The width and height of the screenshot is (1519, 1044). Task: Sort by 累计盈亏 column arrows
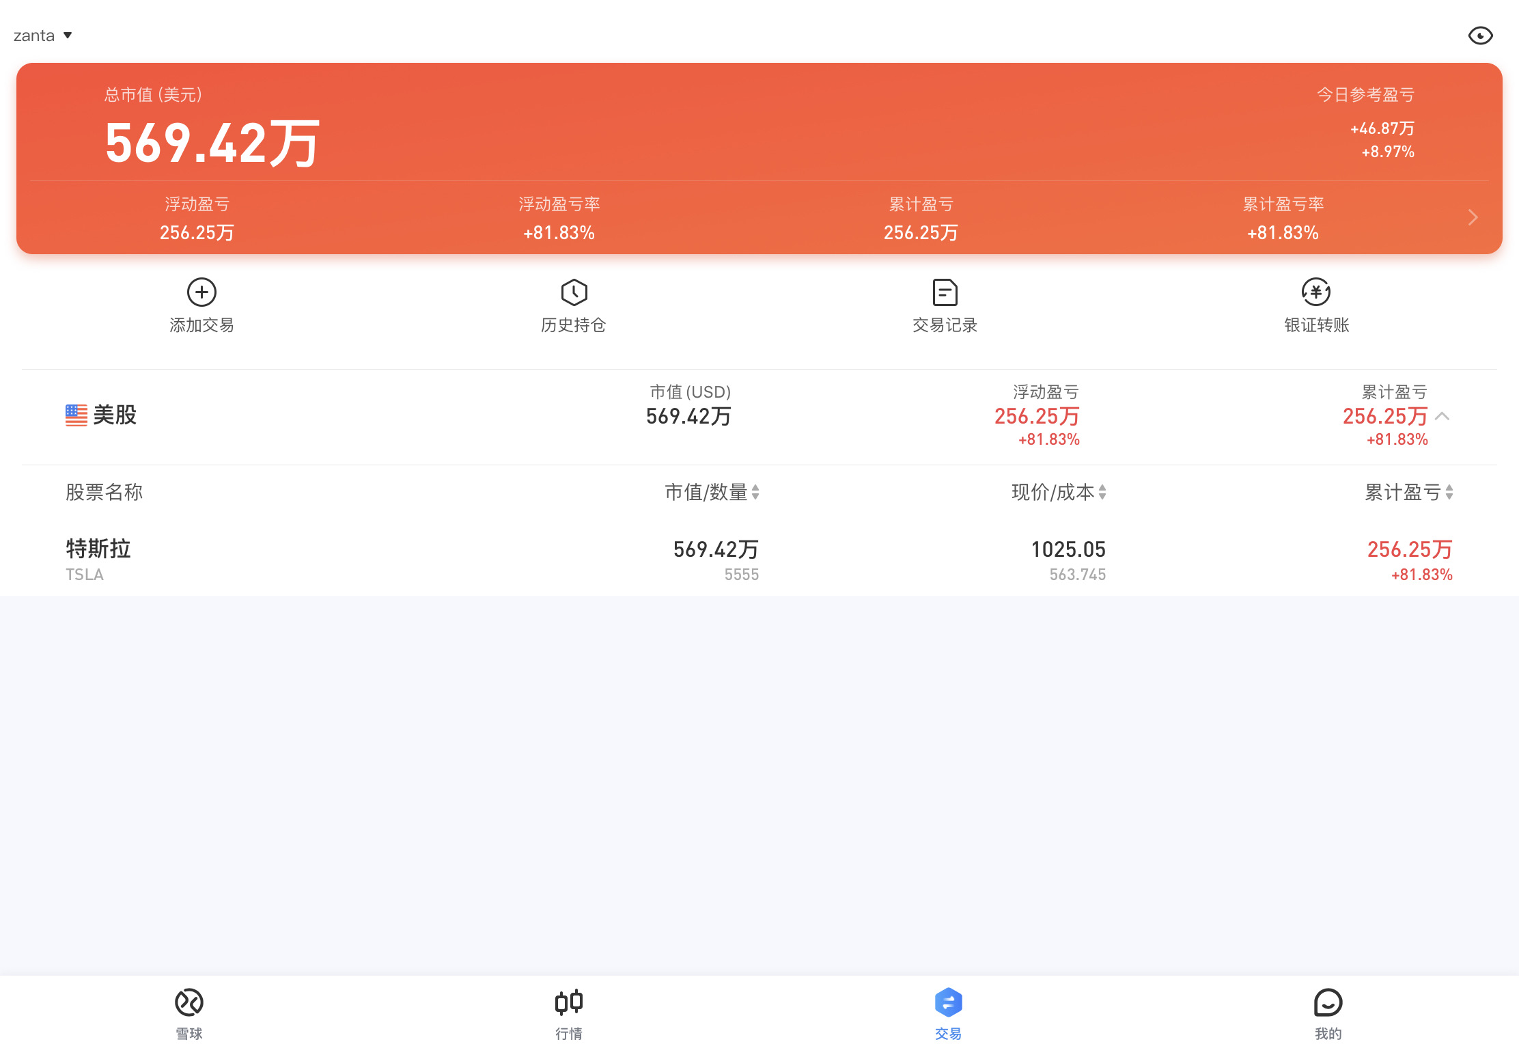(1449, 492)
